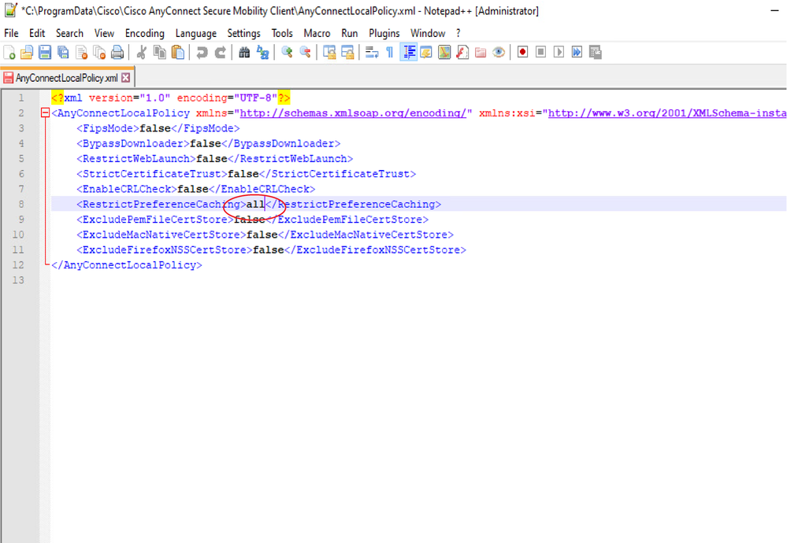Click the Copy toolbar icon
The width and height of the screenshot is (787, 543).
point(160,52)
